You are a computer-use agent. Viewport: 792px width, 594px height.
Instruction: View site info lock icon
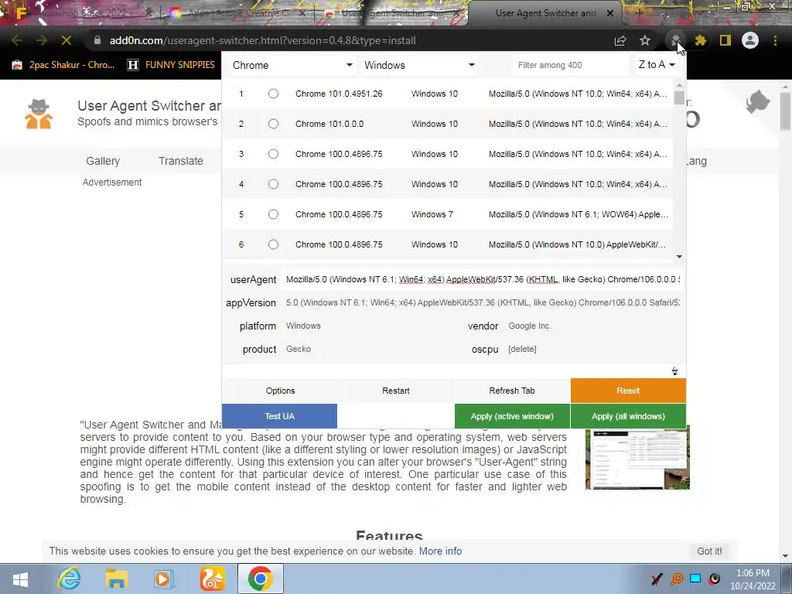point(97,40)
